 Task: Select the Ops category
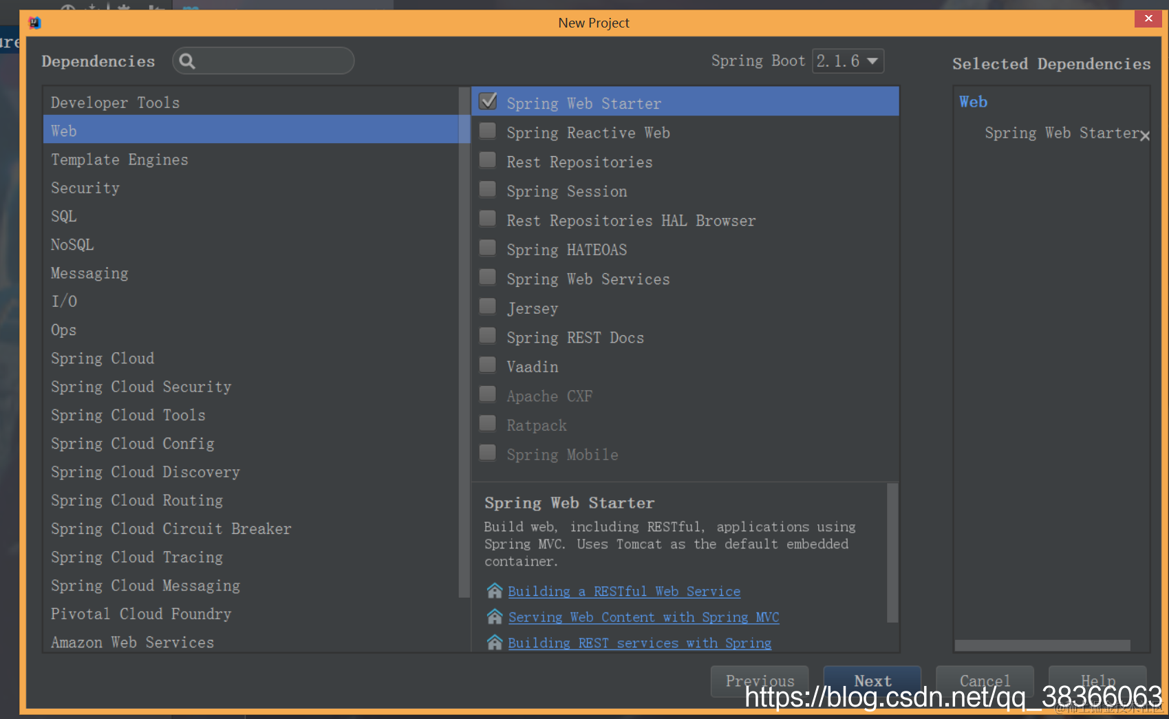(250, 330)
